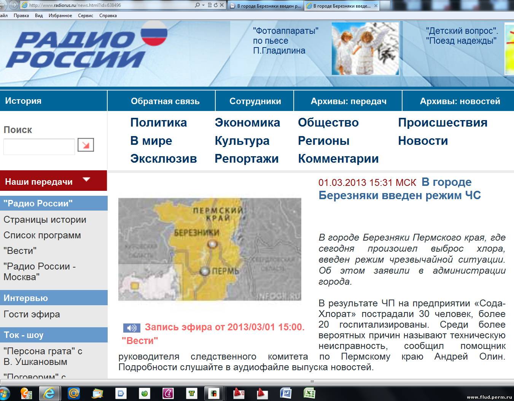This screenshot has height=401, width=514.
Task: Click the stop loading X icon
Action: tap(221, 5)
